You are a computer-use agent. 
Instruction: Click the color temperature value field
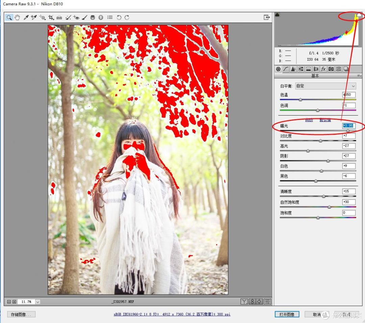tap(349, 95)
